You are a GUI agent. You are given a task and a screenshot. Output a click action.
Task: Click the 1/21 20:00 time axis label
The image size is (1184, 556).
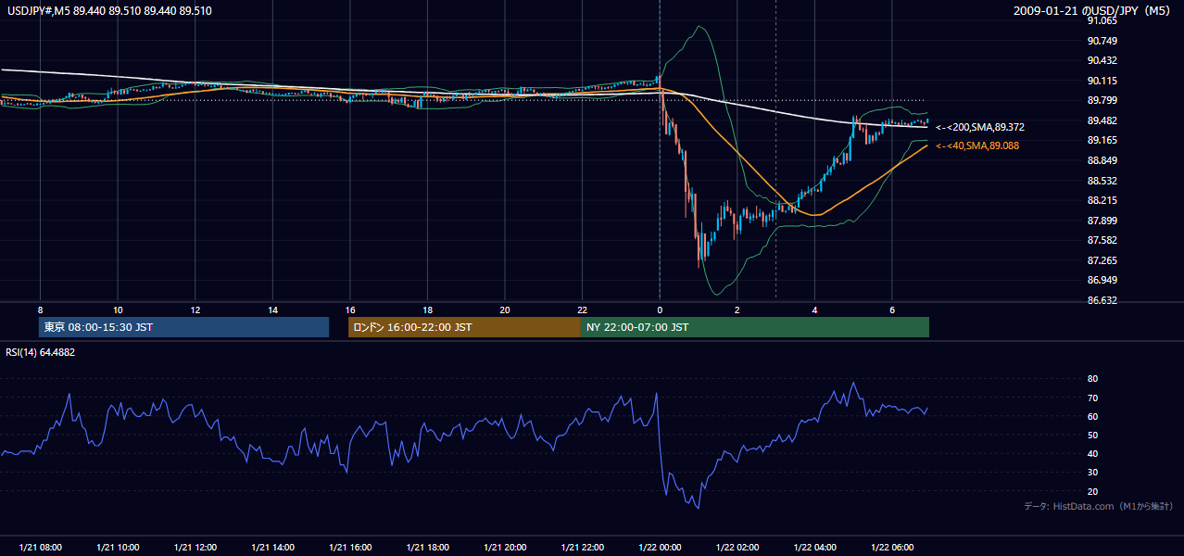click(505, 547)
